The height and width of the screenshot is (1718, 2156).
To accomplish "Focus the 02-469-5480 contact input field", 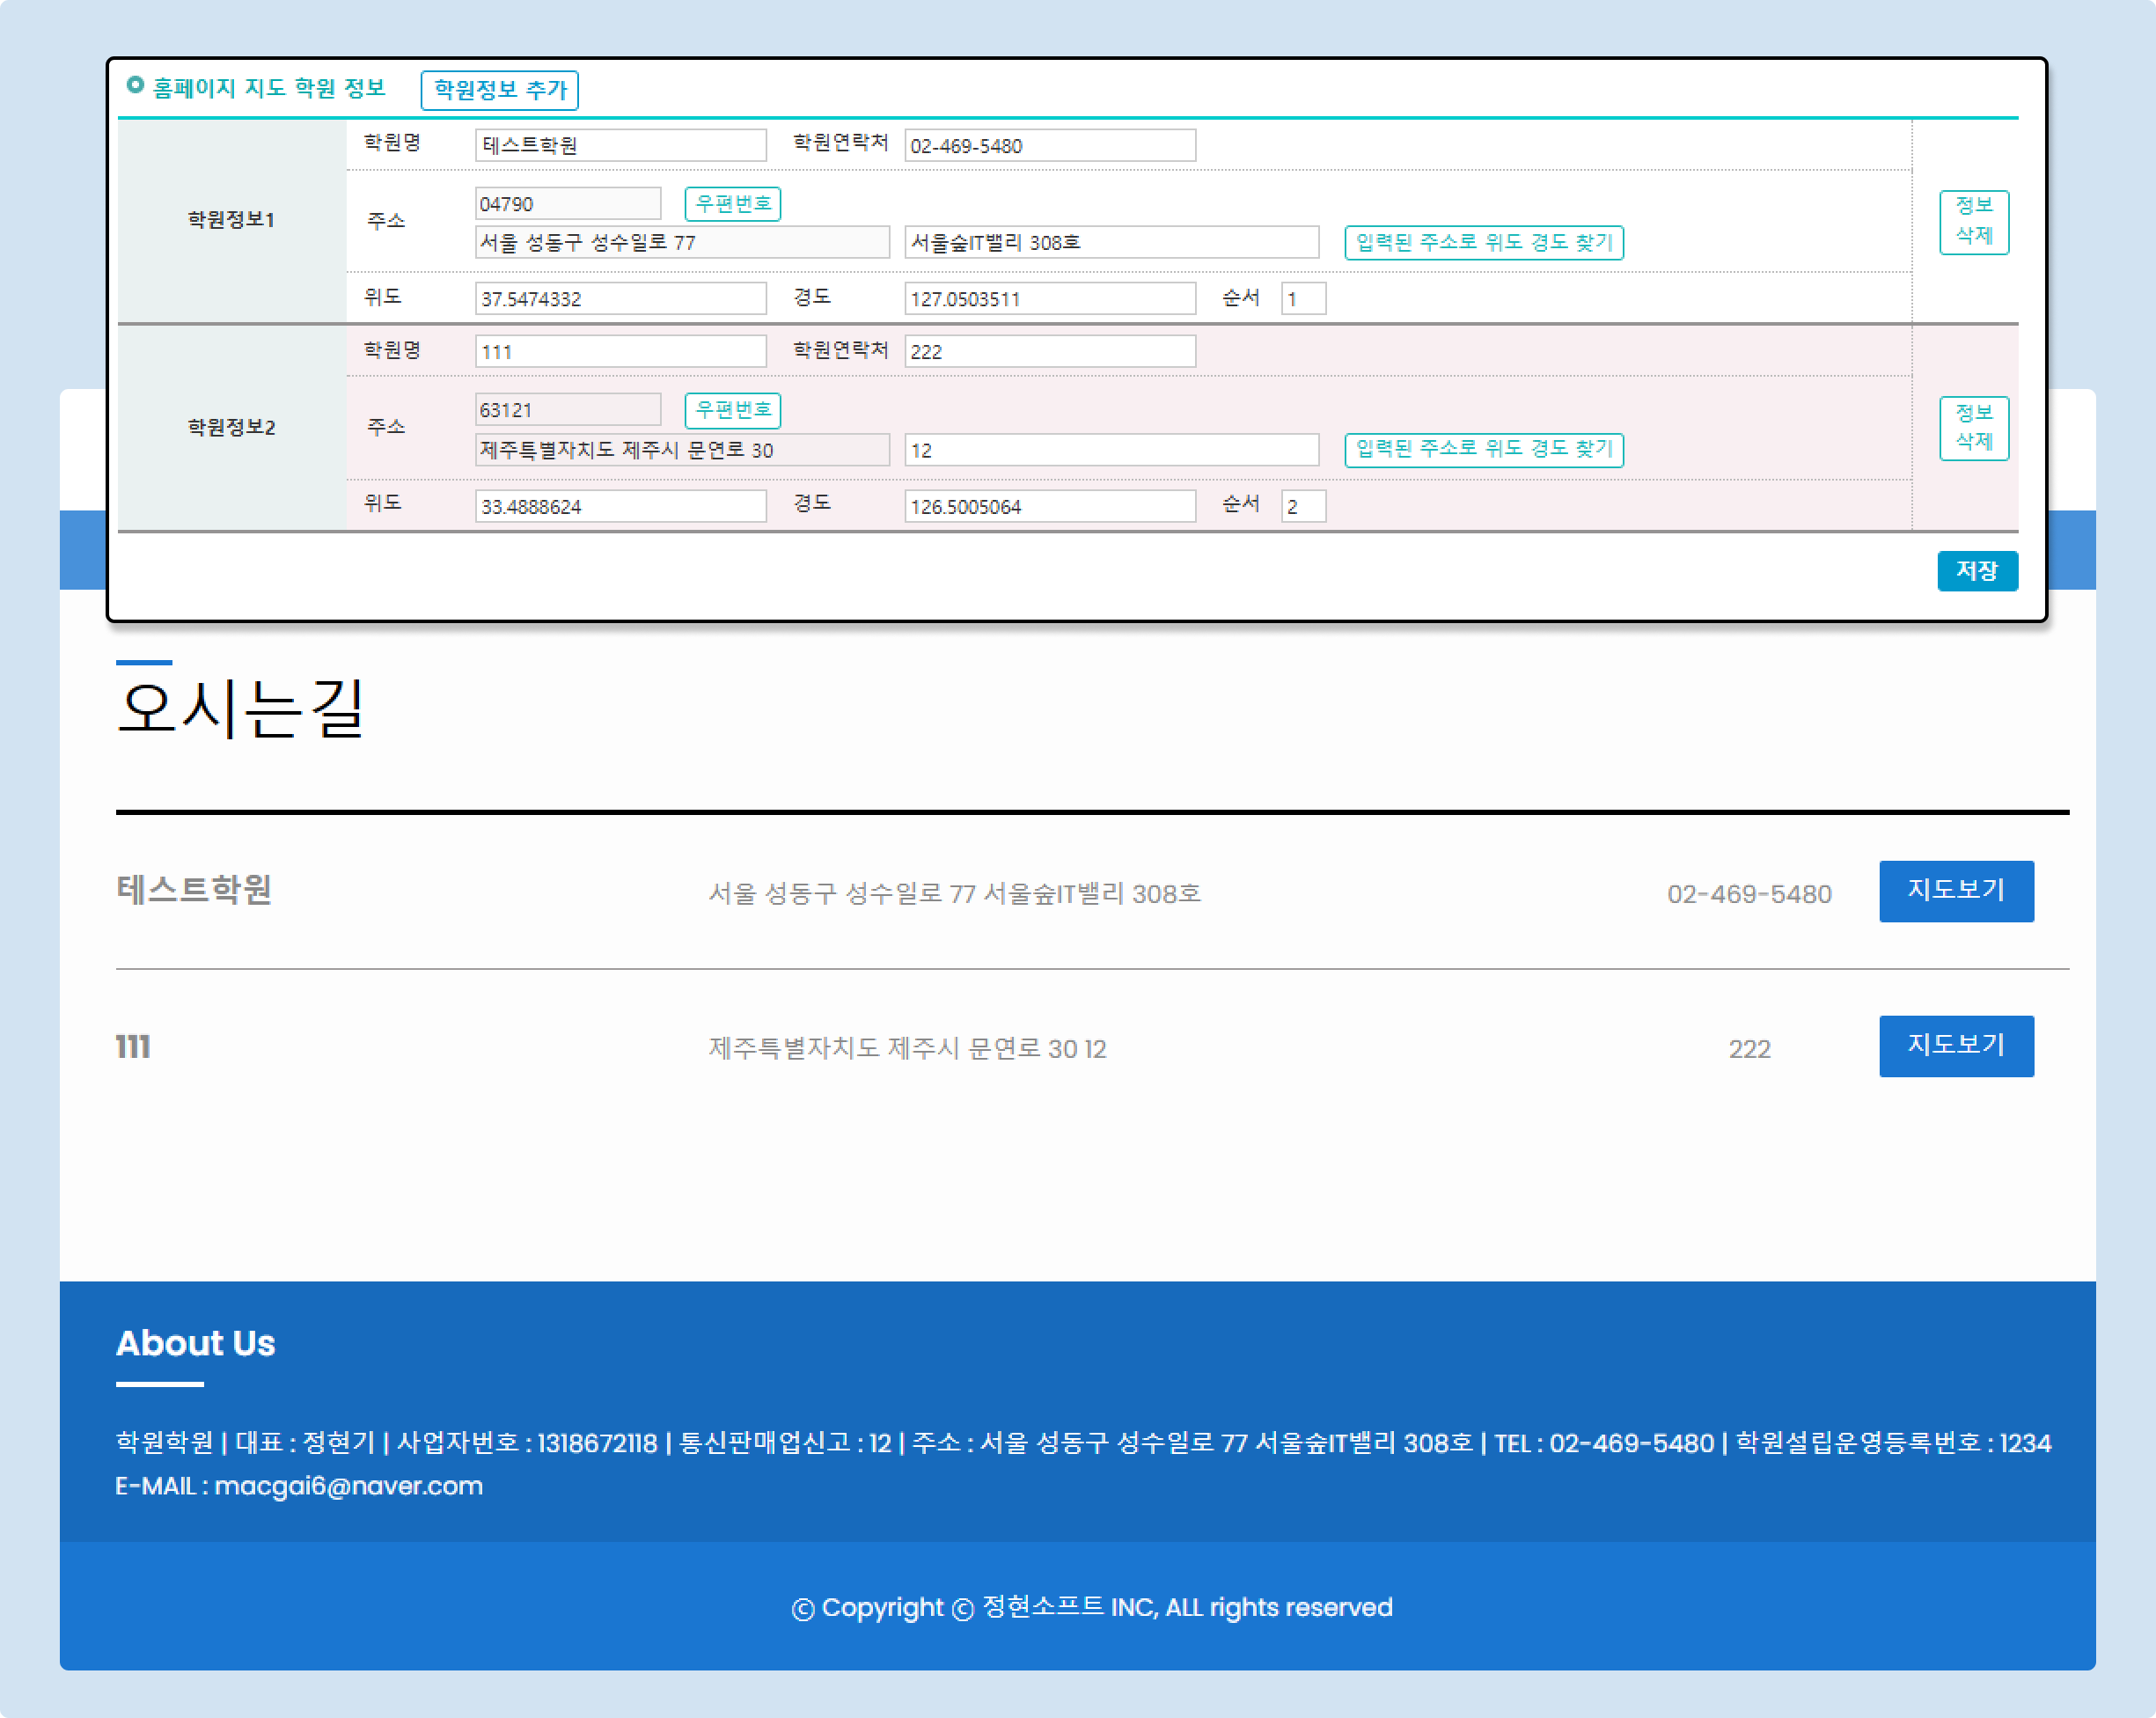I will [1049, 146].
